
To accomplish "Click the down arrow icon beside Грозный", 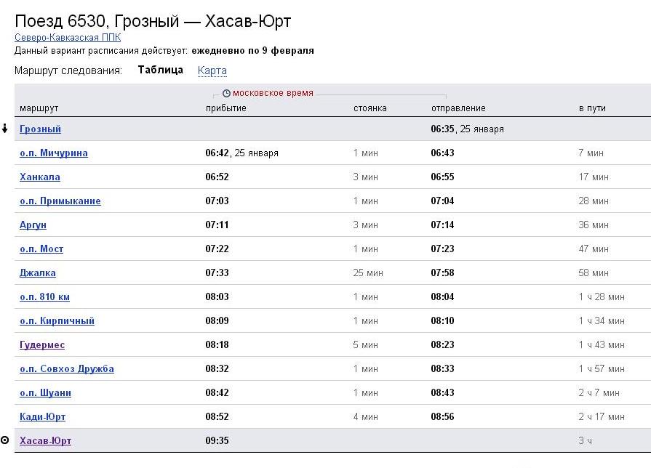I will point(5,129).
